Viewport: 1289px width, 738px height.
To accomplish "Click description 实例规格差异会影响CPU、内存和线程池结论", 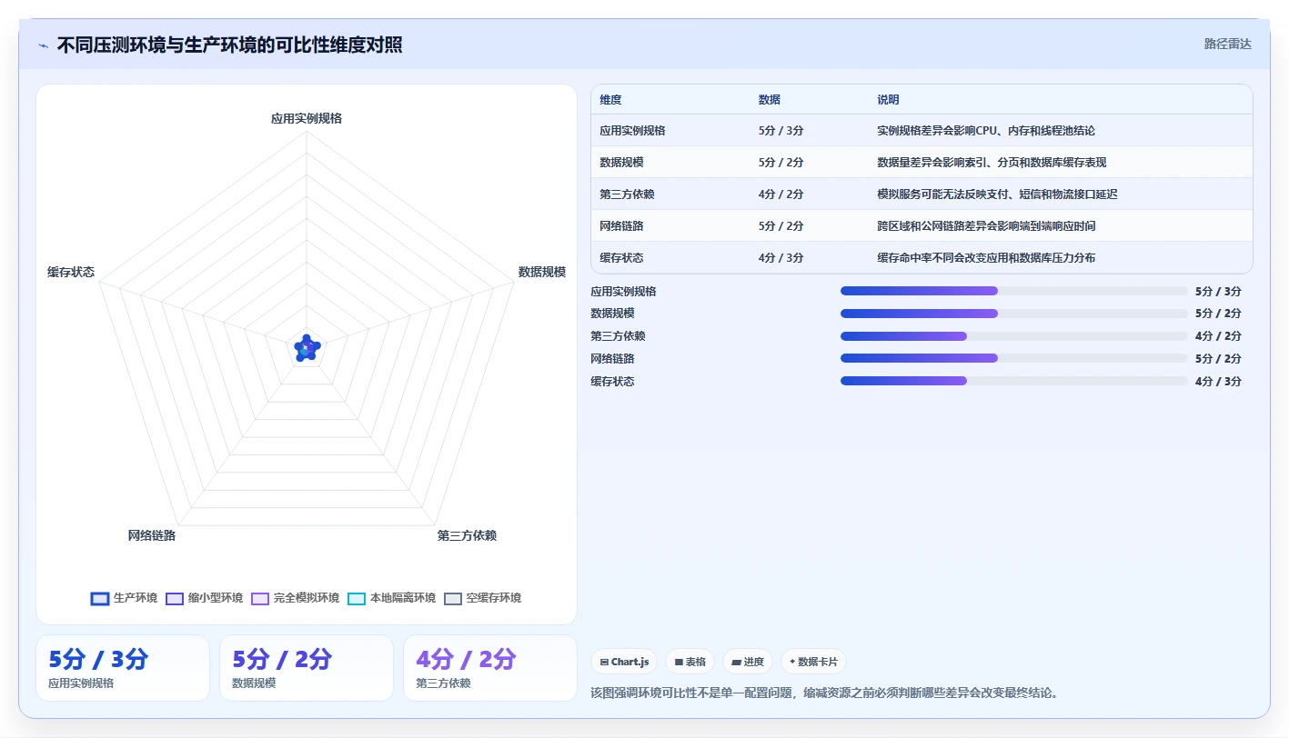I will pyautogui.click(x=986, y=131).
